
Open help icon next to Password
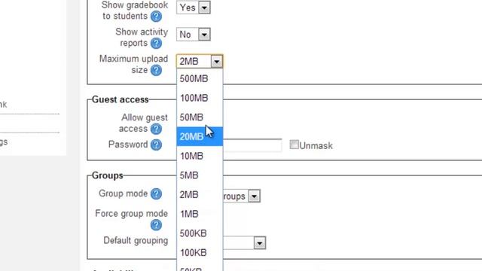click(x=156, y=145)
